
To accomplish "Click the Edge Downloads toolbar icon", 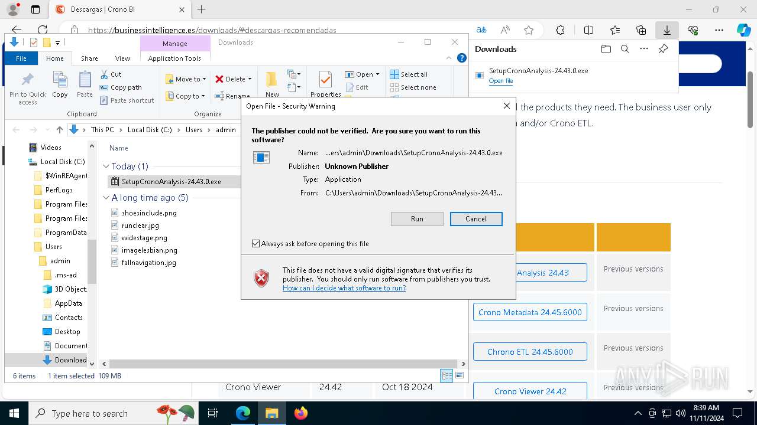I will (667, 30).
